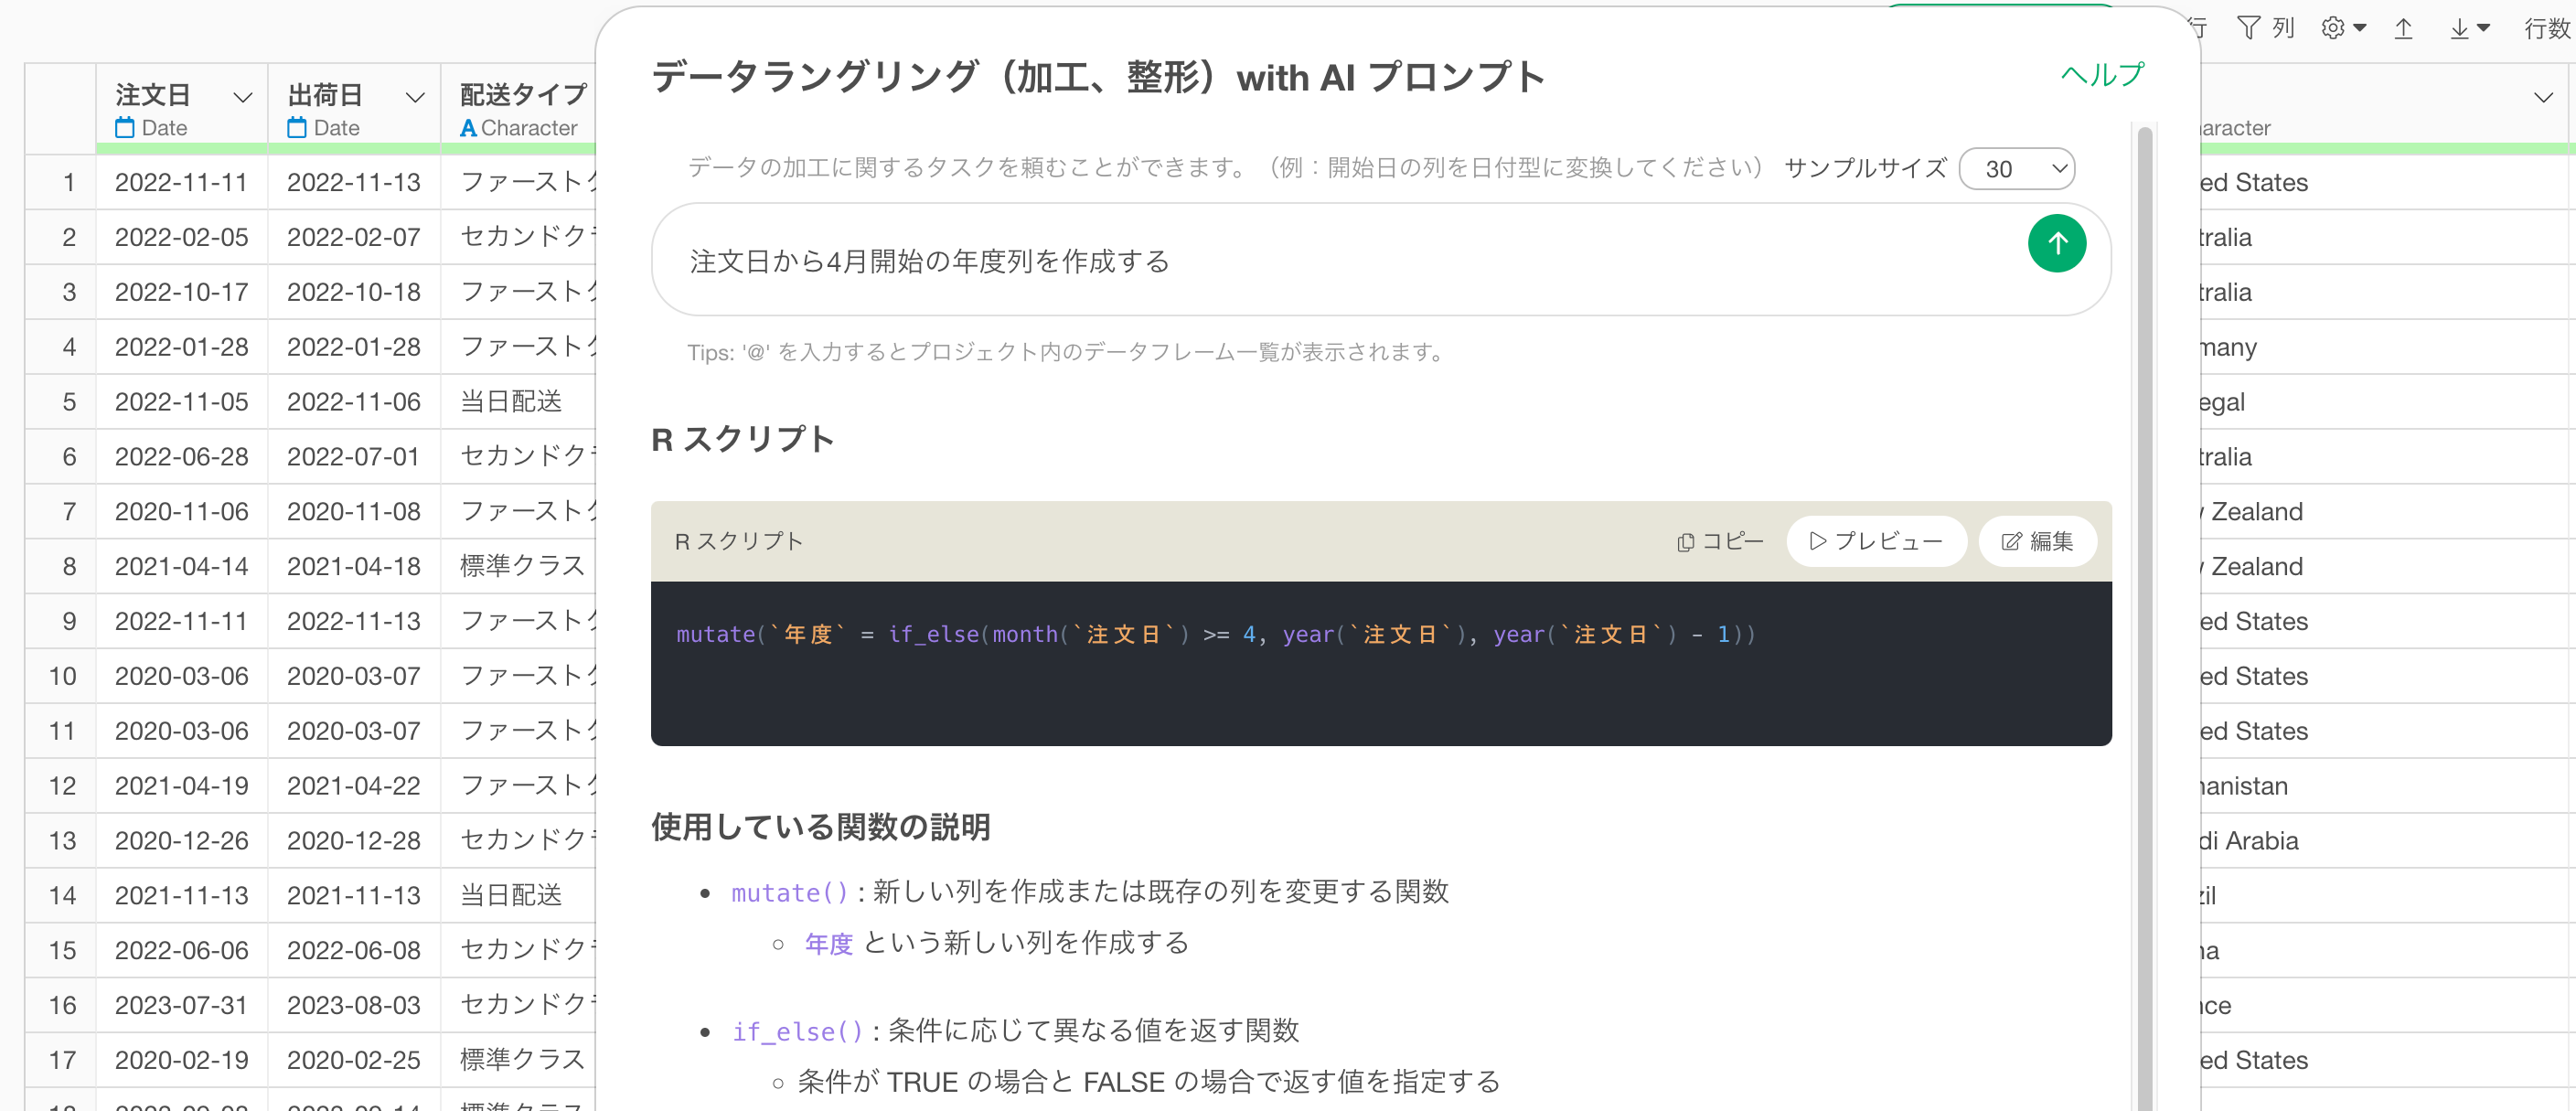
Task: Expand the サンプルサイズ 30 dropdown
Action: pos(2016,169)
